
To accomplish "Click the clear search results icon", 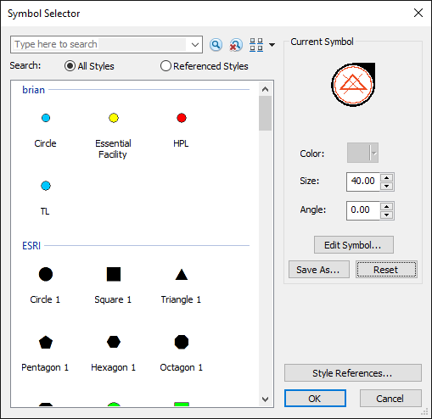I will click(235, 45).
